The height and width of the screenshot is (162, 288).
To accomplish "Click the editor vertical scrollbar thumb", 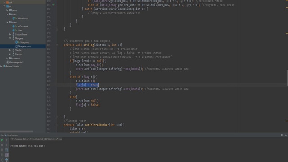I will click(x=287, y=78).
